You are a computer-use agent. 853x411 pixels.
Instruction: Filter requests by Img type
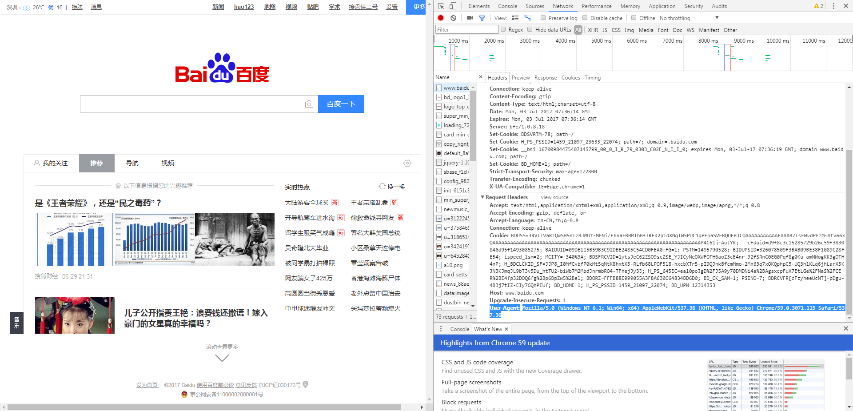[629, 30]
